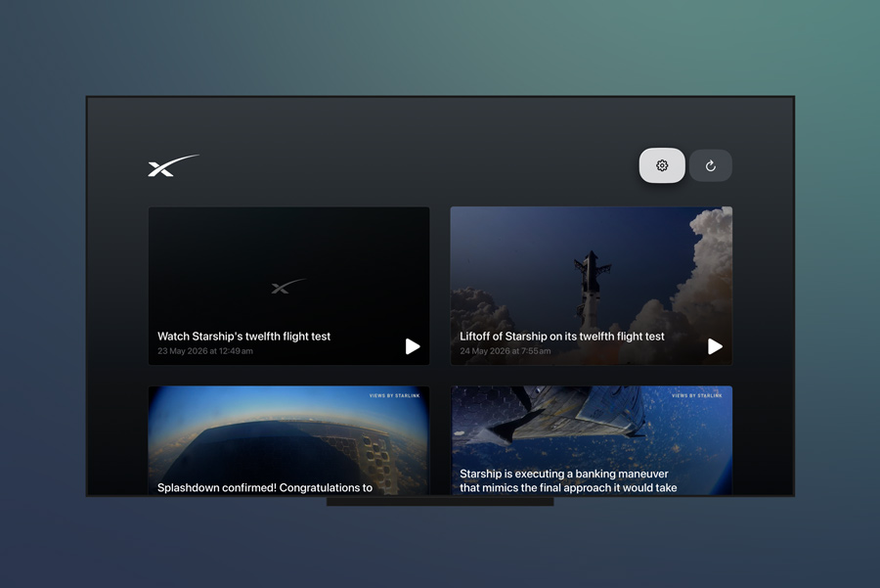The height and width of the screenshot is (588, 880).
Task: Open settings with the gear button
Action: [x=662, y=165]
